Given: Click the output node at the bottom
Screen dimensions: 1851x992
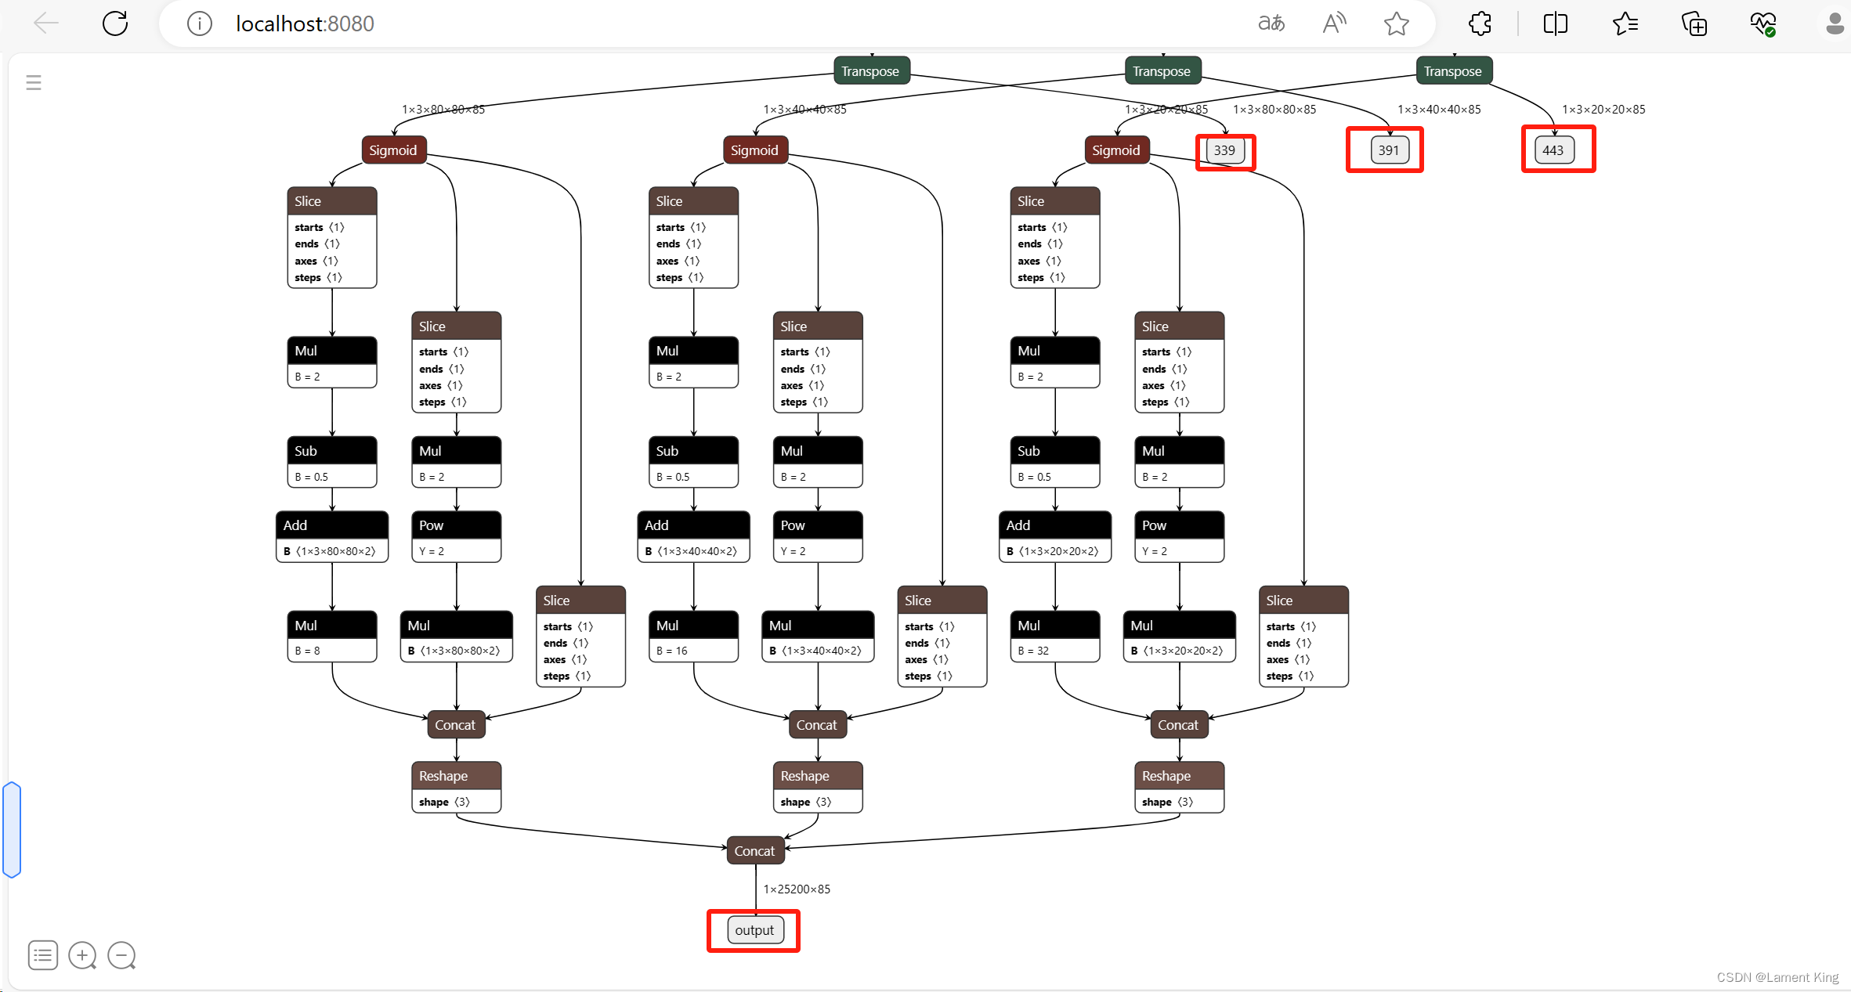Looking at the screenshot, I should click(x=752, y=929).
